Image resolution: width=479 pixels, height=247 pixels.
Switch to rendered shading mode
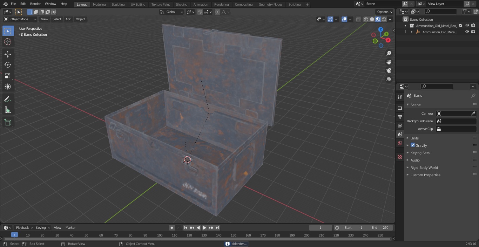click(x=384, y=19)
